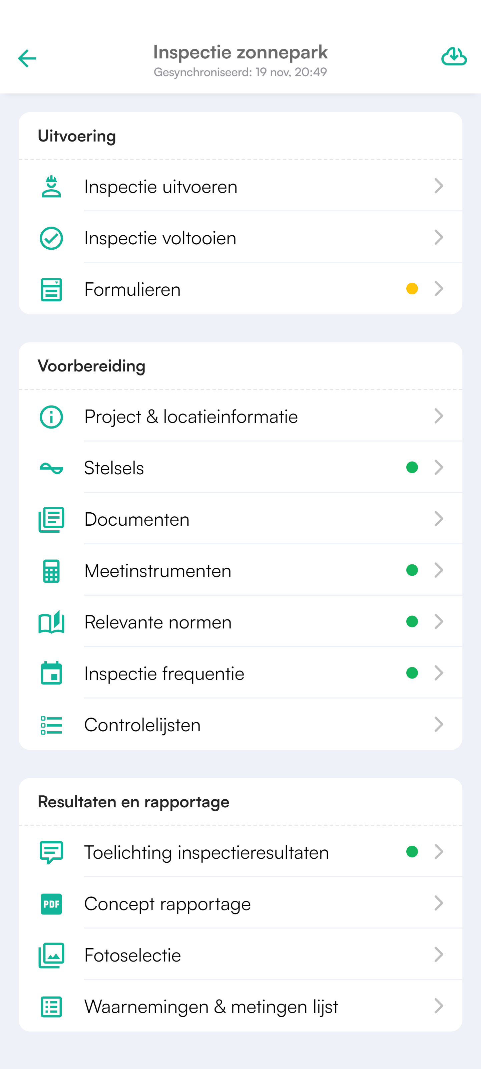
Task: Tap the PDF icon for Concept rapportage
Action: 51,904
